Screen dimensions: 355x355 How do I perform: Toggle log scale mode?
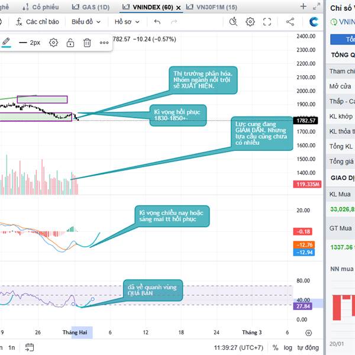coord(288,347)
